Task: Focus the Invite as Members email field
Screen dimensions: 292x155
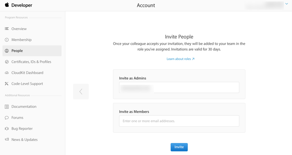Action: click(x=179, y=121)
